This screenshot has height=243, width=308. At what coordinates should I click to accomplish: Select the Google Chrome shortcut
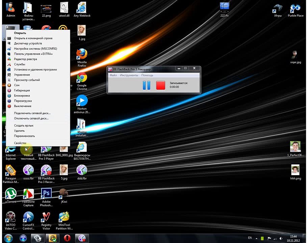[82, 81]
